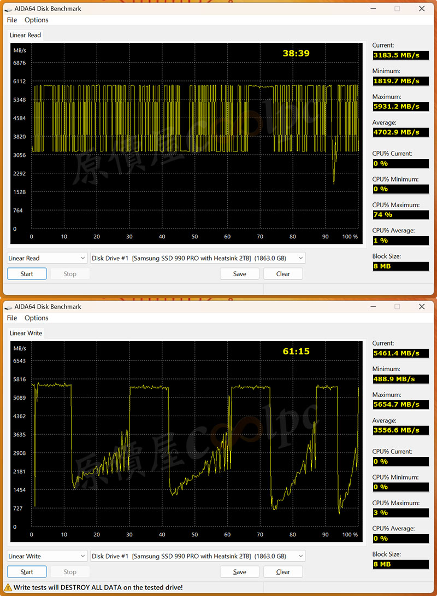Select the Linear Read tab
Screen dimensions: 437x596
(26, 35)
